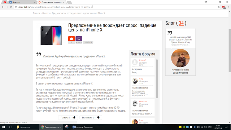Viewport: 231px width, 130px height.
Task: Click the volume speaker tray icon
Action: coord(206,127)
